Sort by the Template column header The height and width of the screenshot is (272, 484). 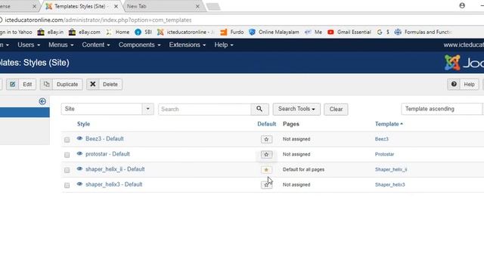pyautogui.click(x=389, y=124)
